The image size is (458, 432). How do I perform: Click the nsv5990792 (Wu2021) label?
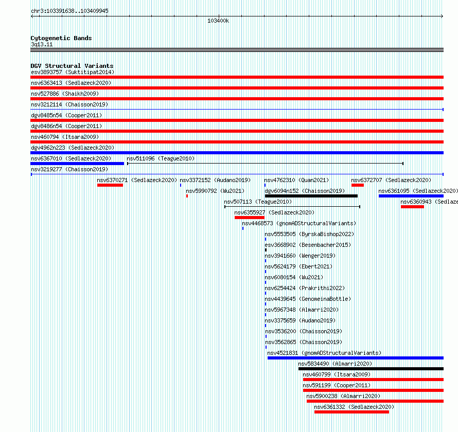[215, 191]
